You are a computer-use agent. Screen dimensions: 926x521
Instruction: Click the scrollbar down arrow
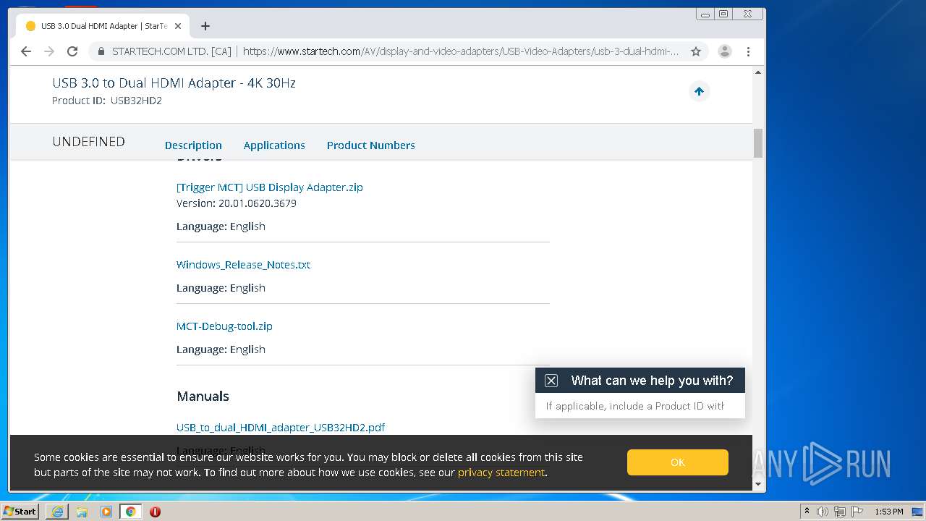(x=758, y=484)
